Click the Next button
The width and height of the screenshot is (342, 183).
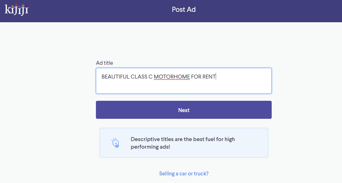point(184,110)
